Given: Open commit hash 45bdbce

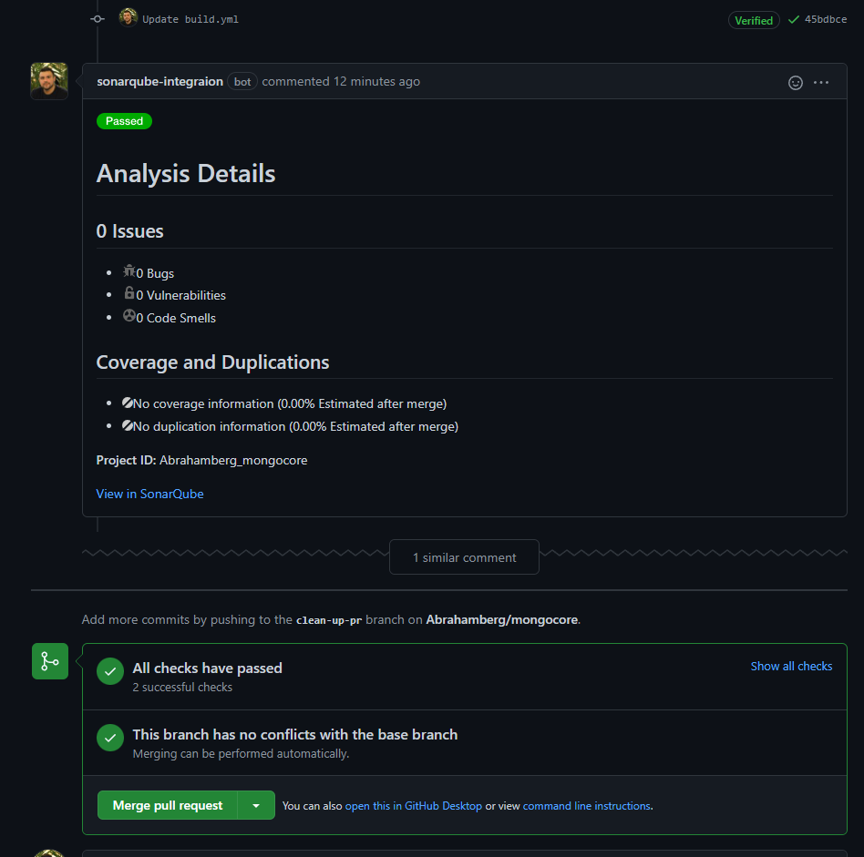Looking at the screenshot, I should (825, 19).
